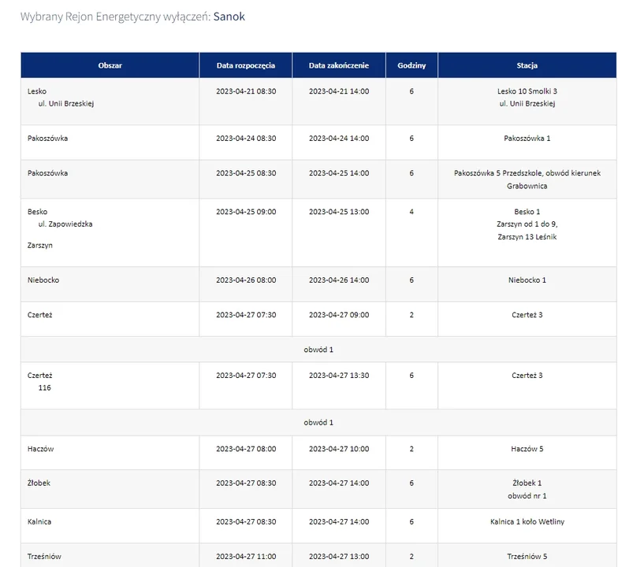Select end date 2023-04-27 10:00

tap(339, 449)
